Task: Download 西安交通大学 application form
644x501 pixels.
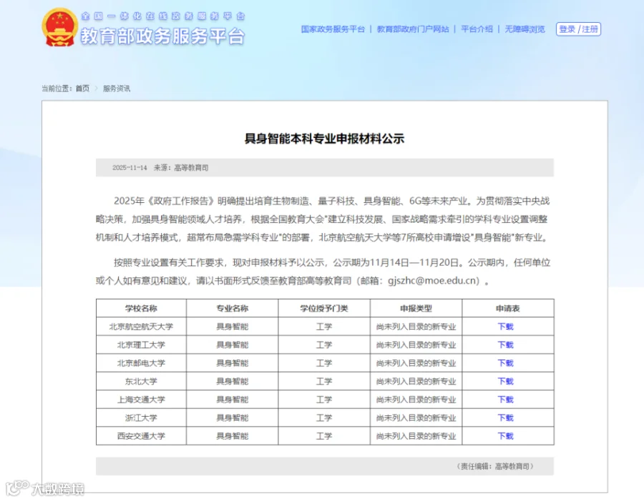Action: click(506, 436)
